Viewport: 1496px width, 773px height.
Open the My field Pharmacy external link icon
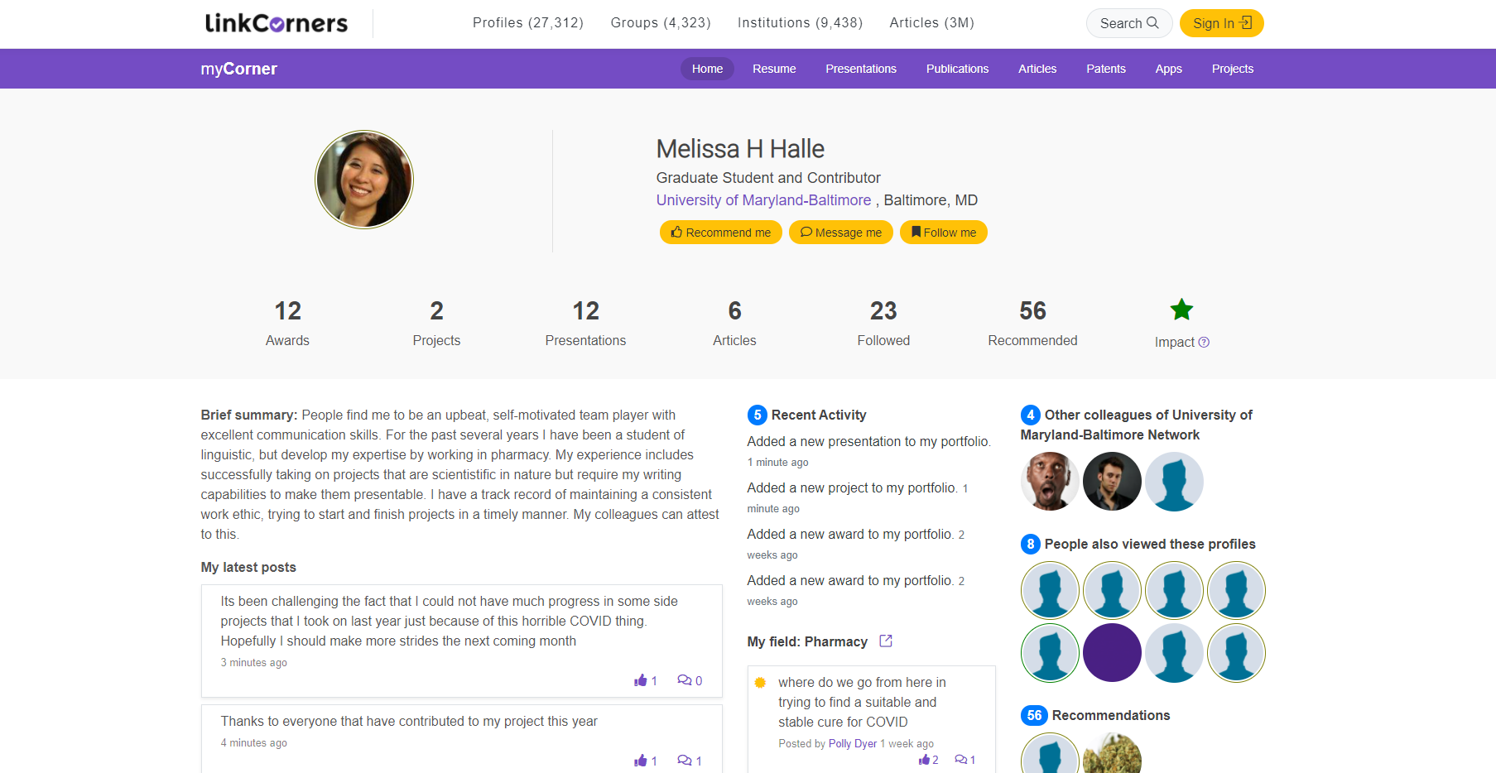886,641
